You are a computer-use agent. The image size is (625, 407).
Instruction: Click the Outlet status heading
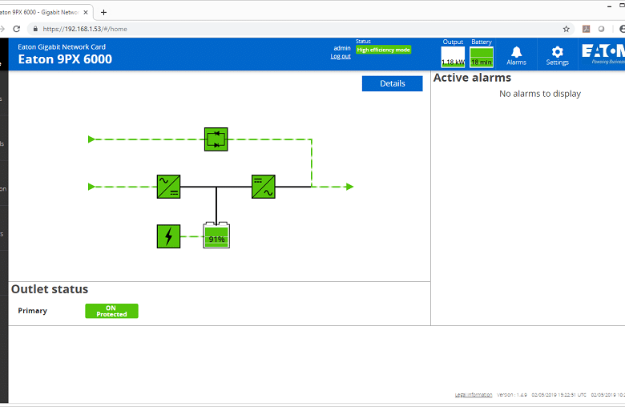pyautogui.click(x=50, y=289)
